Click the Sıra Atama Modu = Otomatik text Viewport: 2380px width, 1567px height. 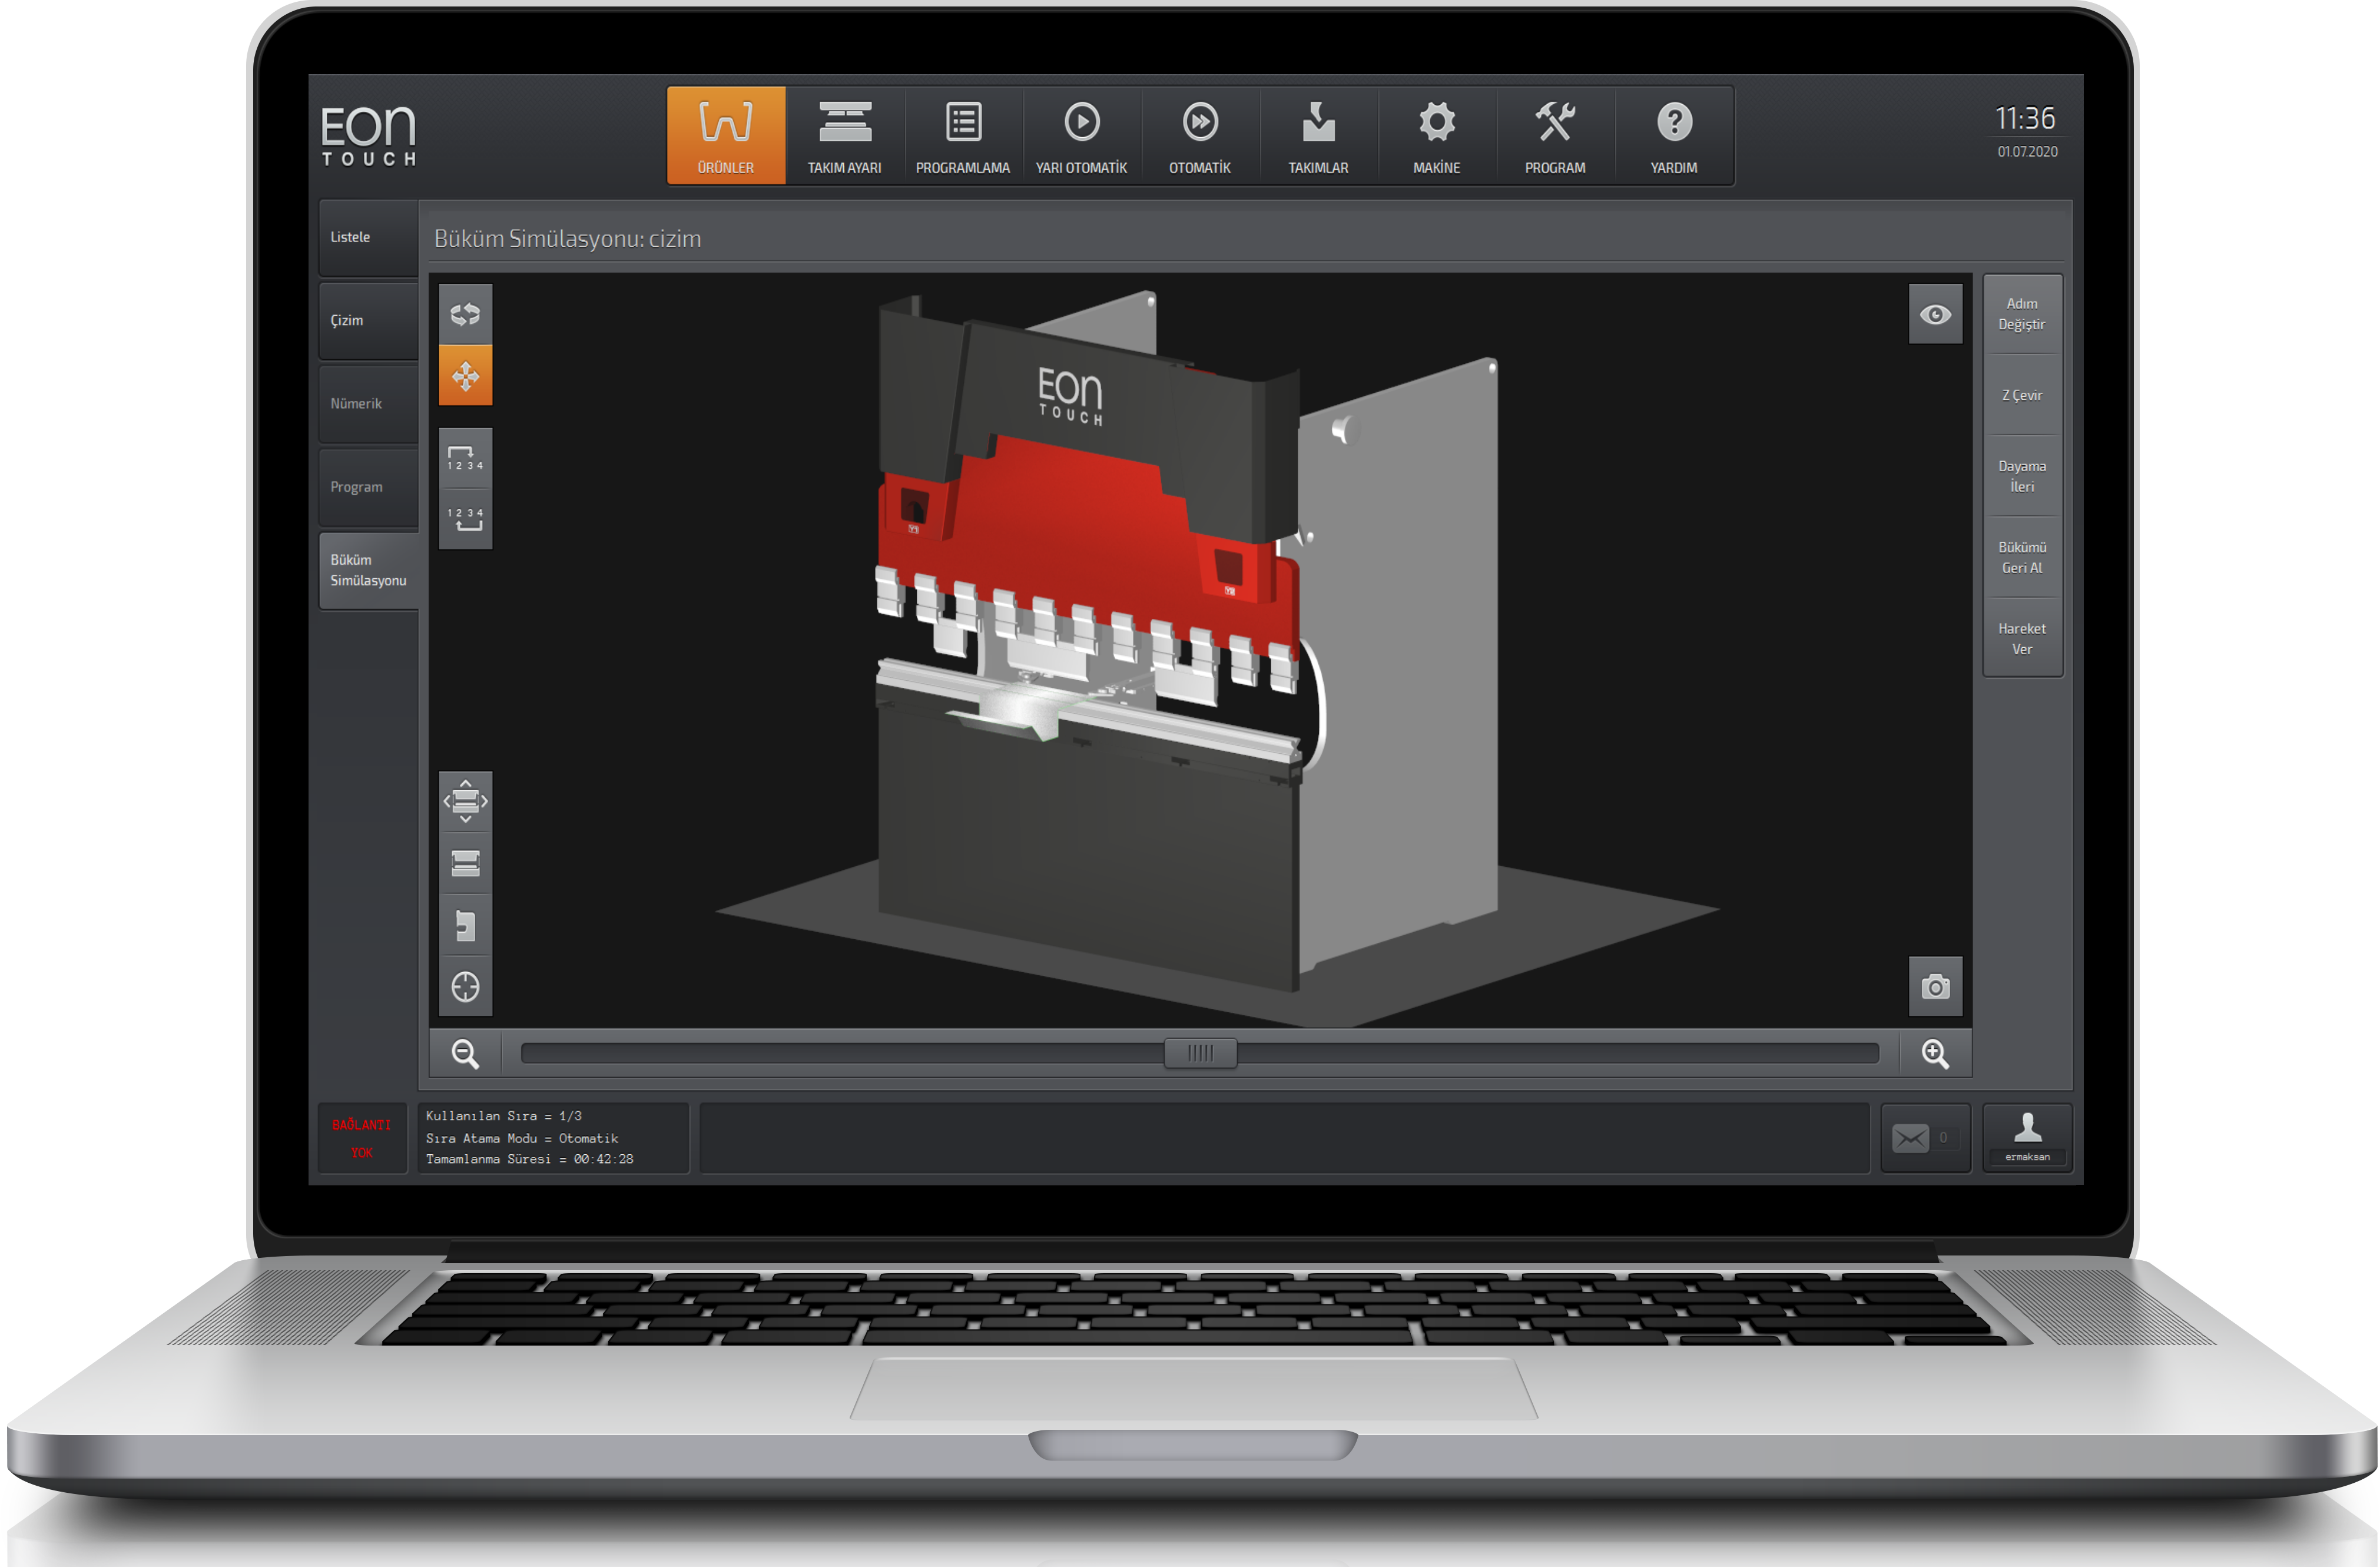(x=522, y=1138)
